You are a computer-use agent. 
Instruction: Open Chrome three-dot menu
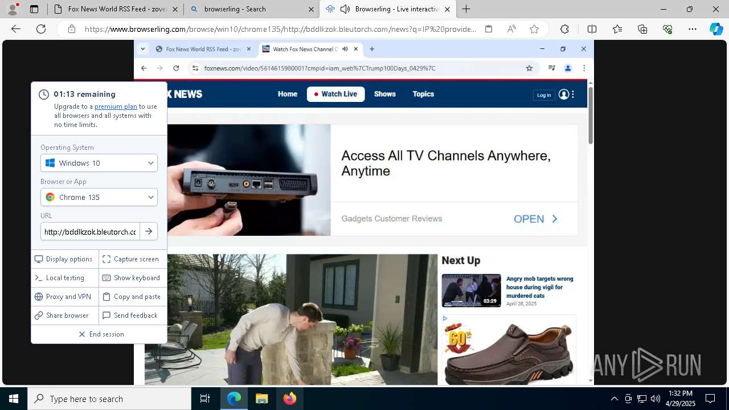[x=584, y=68]
